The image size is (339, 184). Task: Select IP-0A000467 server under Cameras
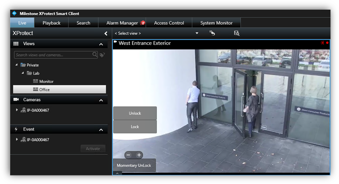[x=35, y=110]
